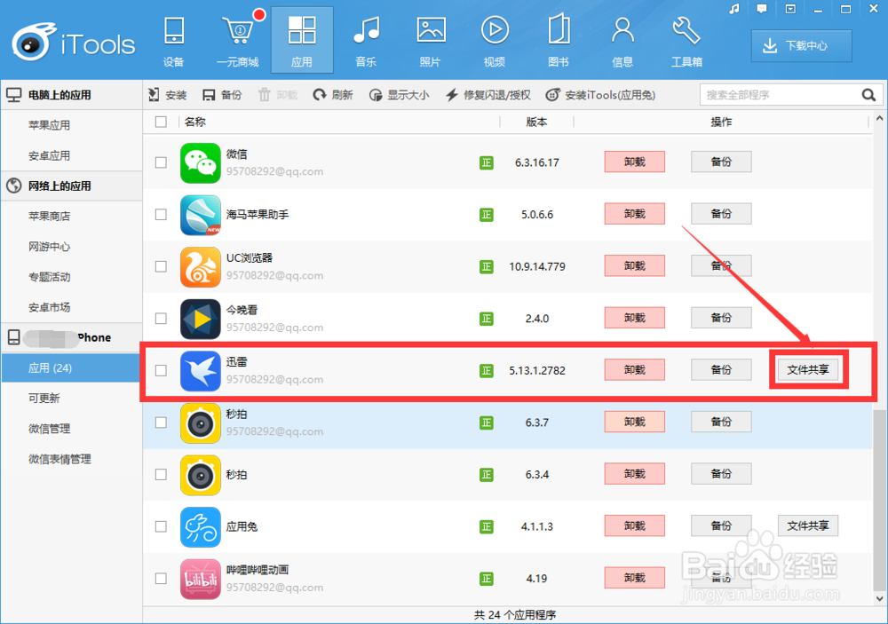Click the search magnifier icon
This screenshot has width=888, height=624.
tap(868, 95)
